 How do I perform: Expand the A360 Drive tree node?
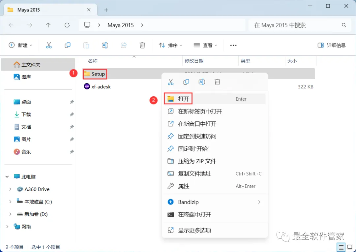click(10, 189)
